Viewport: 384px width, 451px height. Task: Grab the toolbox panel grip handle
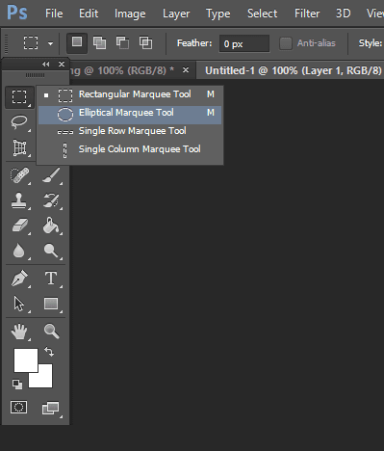(36, 75)
